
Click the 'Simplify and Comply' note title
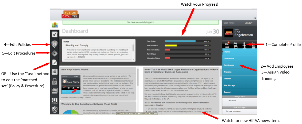[x=77, y=45]
